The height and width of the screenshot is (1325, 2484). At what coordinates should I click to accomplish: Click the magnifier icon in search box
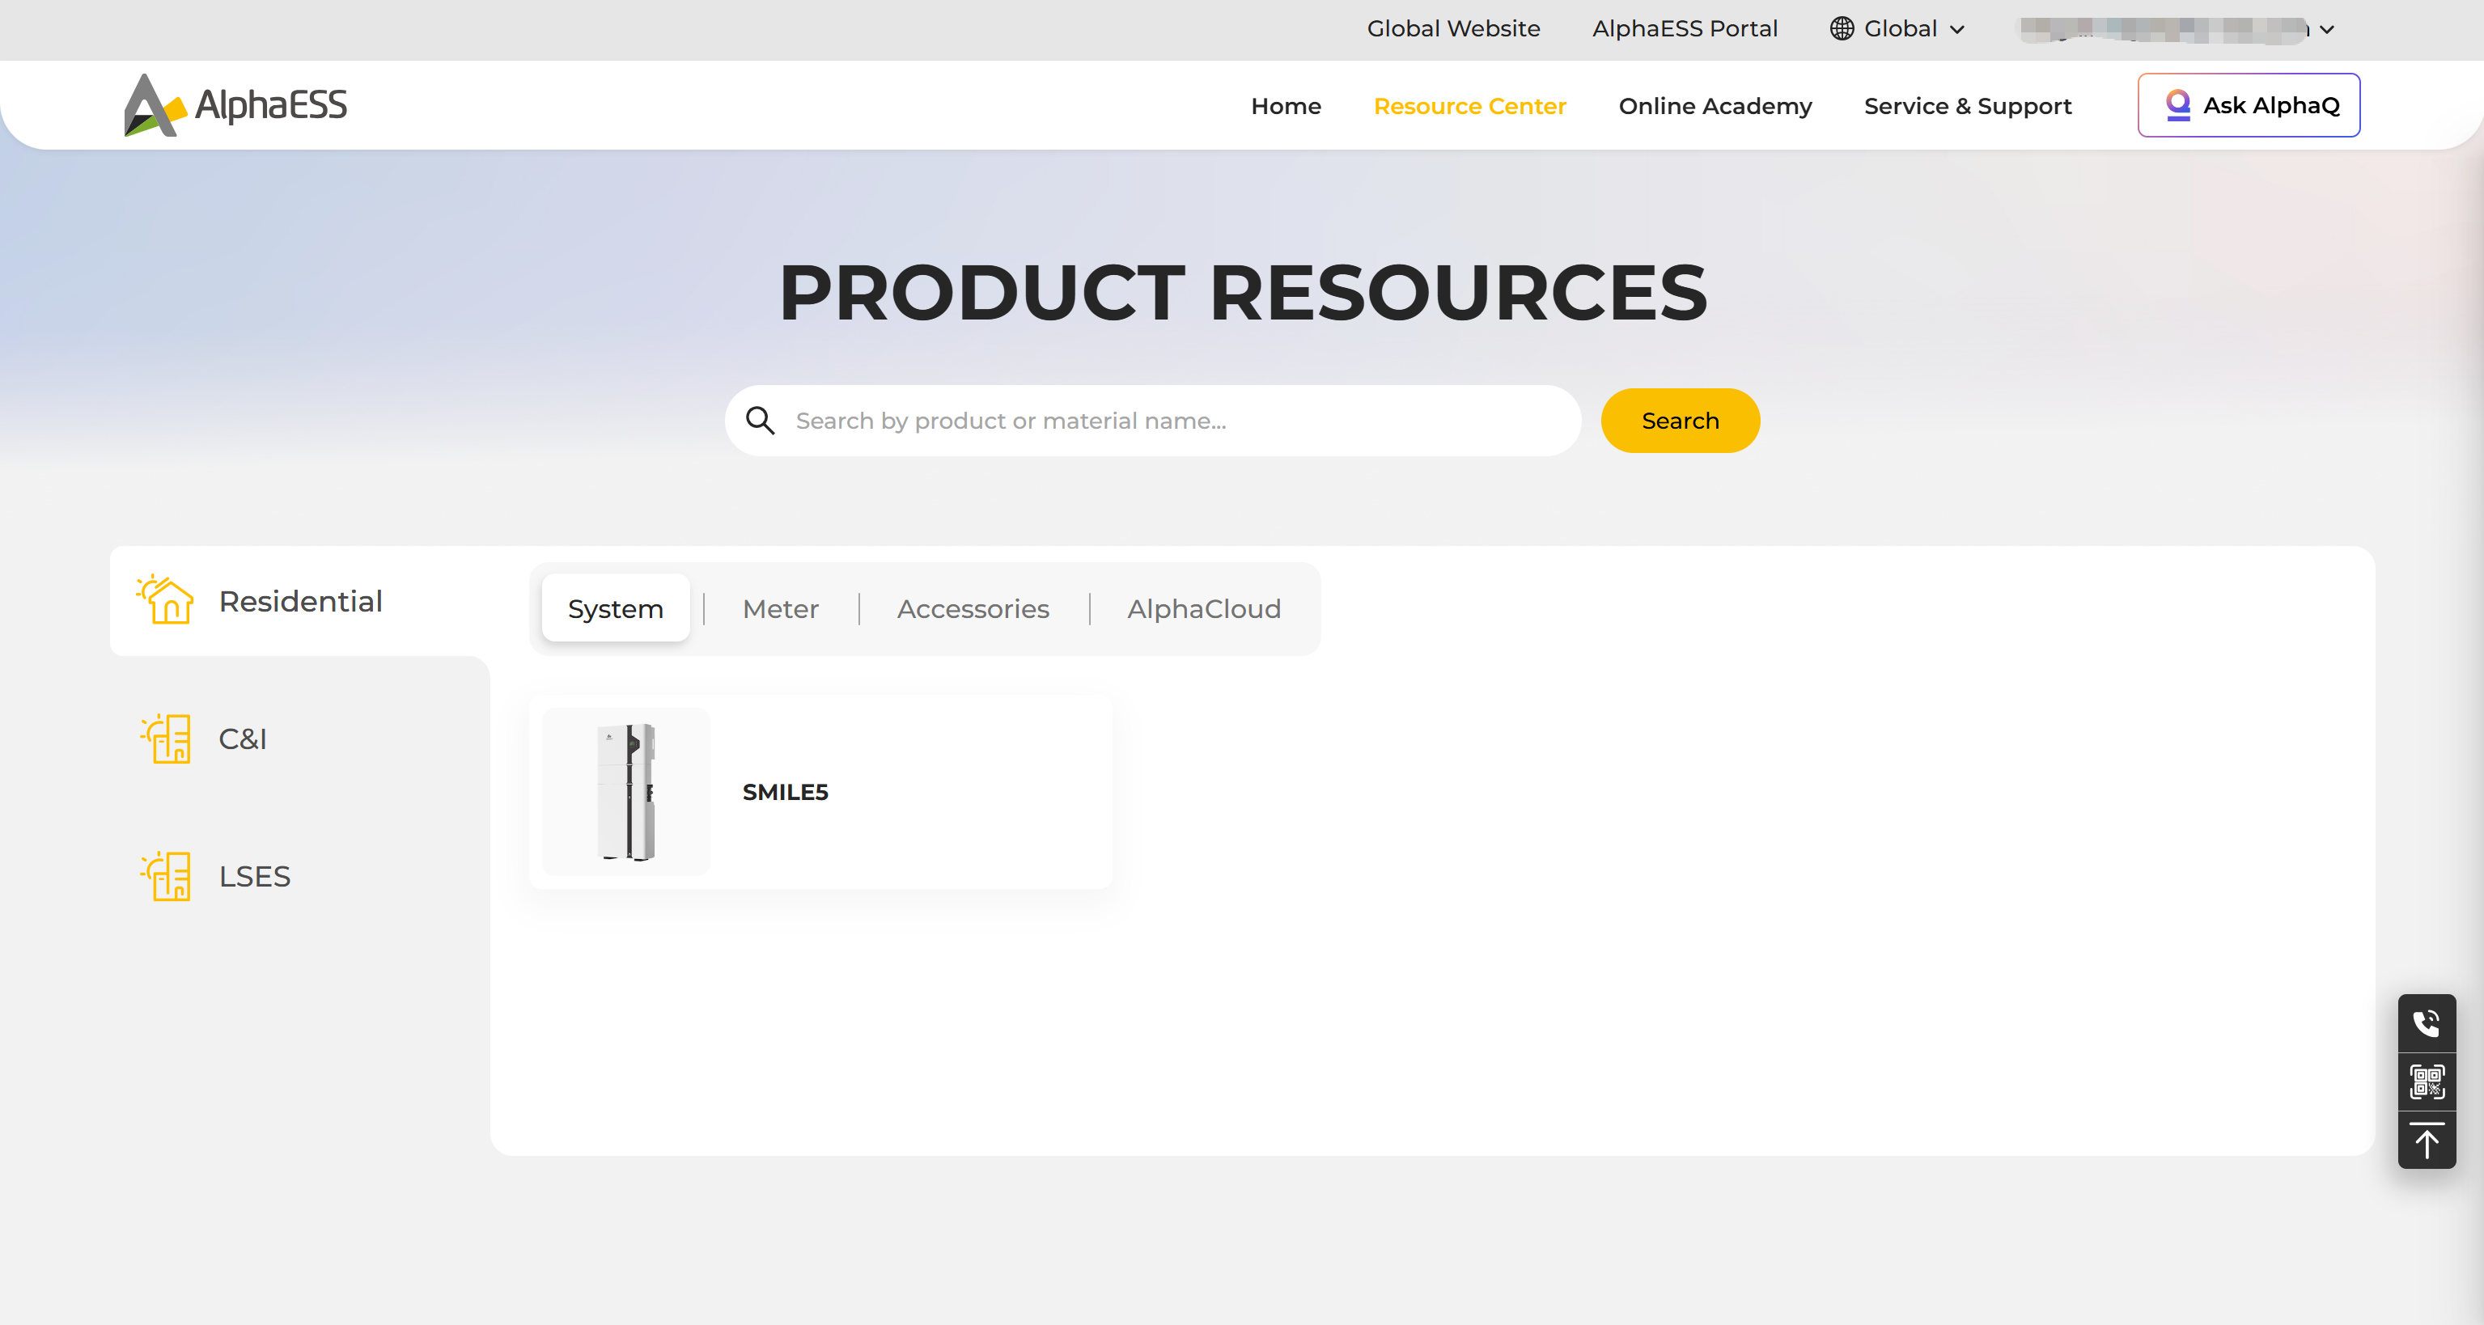pos(760,421)
